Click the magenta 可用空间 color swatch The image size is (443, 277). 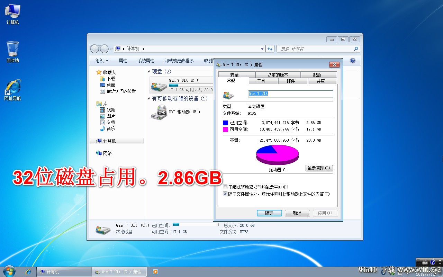[x=225, y=129]
